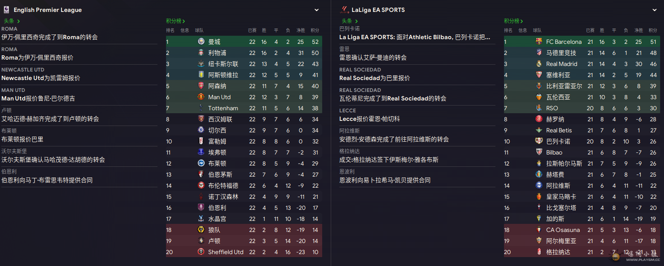Screen dimensions: 664x266
Task: Open headline Newcastle Utd为凯雷姆报价
Action: [x=41, y=78]
